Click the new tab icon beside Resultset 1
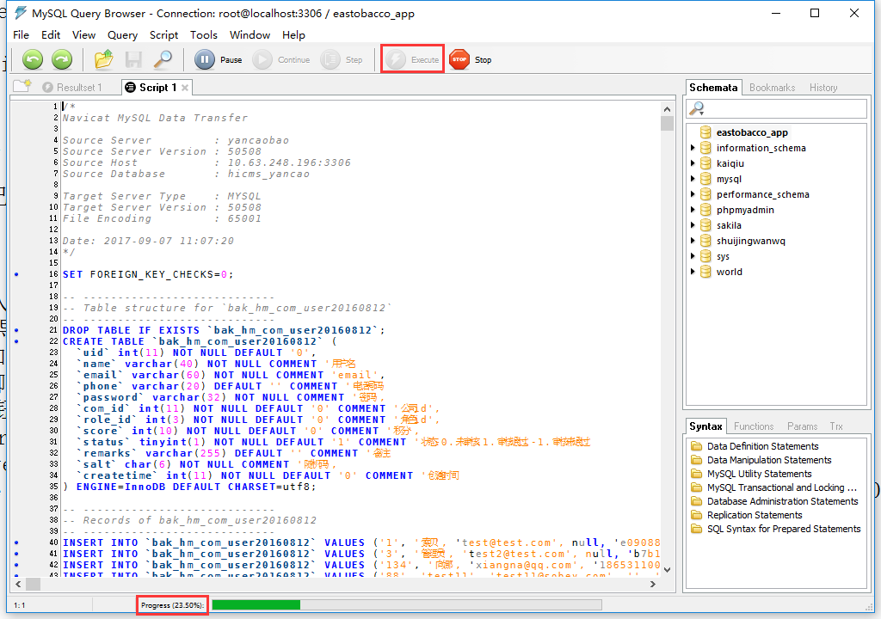The image size is (881, 619). pyautogui.click(x=22, y=86)
